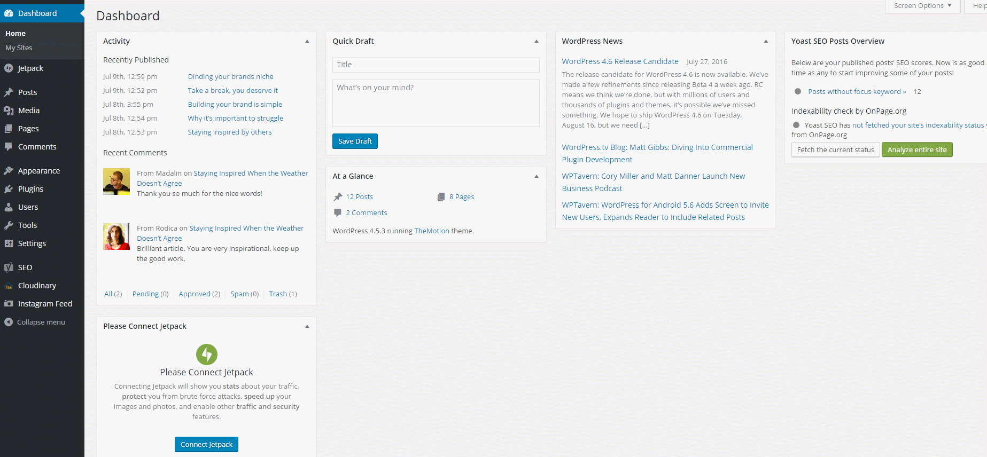
Task: Click the 'What's on your mind?' text area
Action: 436,103
